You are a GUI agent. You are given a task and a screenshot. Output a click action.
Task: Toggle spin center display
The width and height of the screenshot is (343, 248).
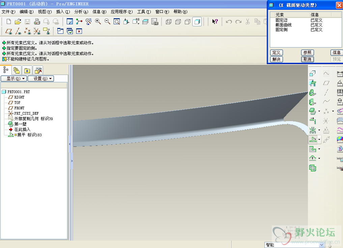pos(79,22)
